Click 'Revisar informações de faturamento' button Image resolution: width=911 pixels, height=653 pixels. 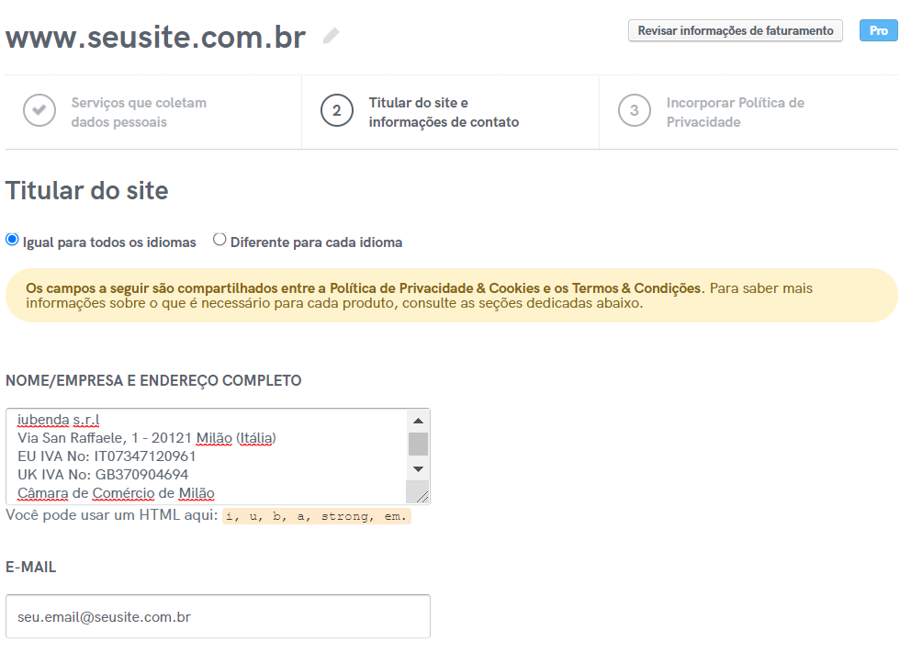point(735,30)
